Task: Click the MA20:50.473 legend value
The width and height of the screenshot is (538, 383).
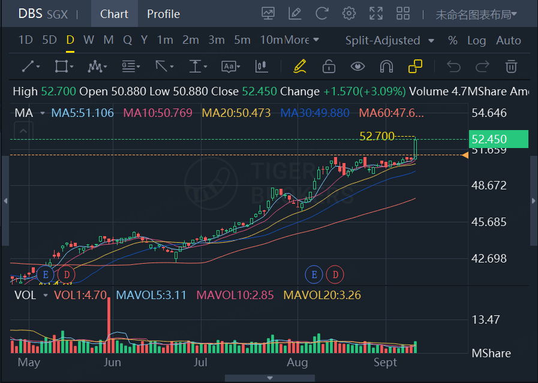Action: [x=236, y=113]
